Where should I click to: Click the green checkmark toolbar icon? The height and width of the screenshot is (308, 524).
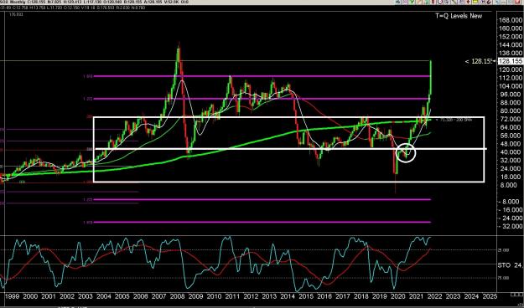[x=412, y=3]
